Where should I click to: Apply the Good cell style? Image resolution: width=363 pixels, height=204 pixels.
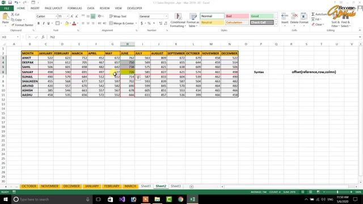point(262,16)
